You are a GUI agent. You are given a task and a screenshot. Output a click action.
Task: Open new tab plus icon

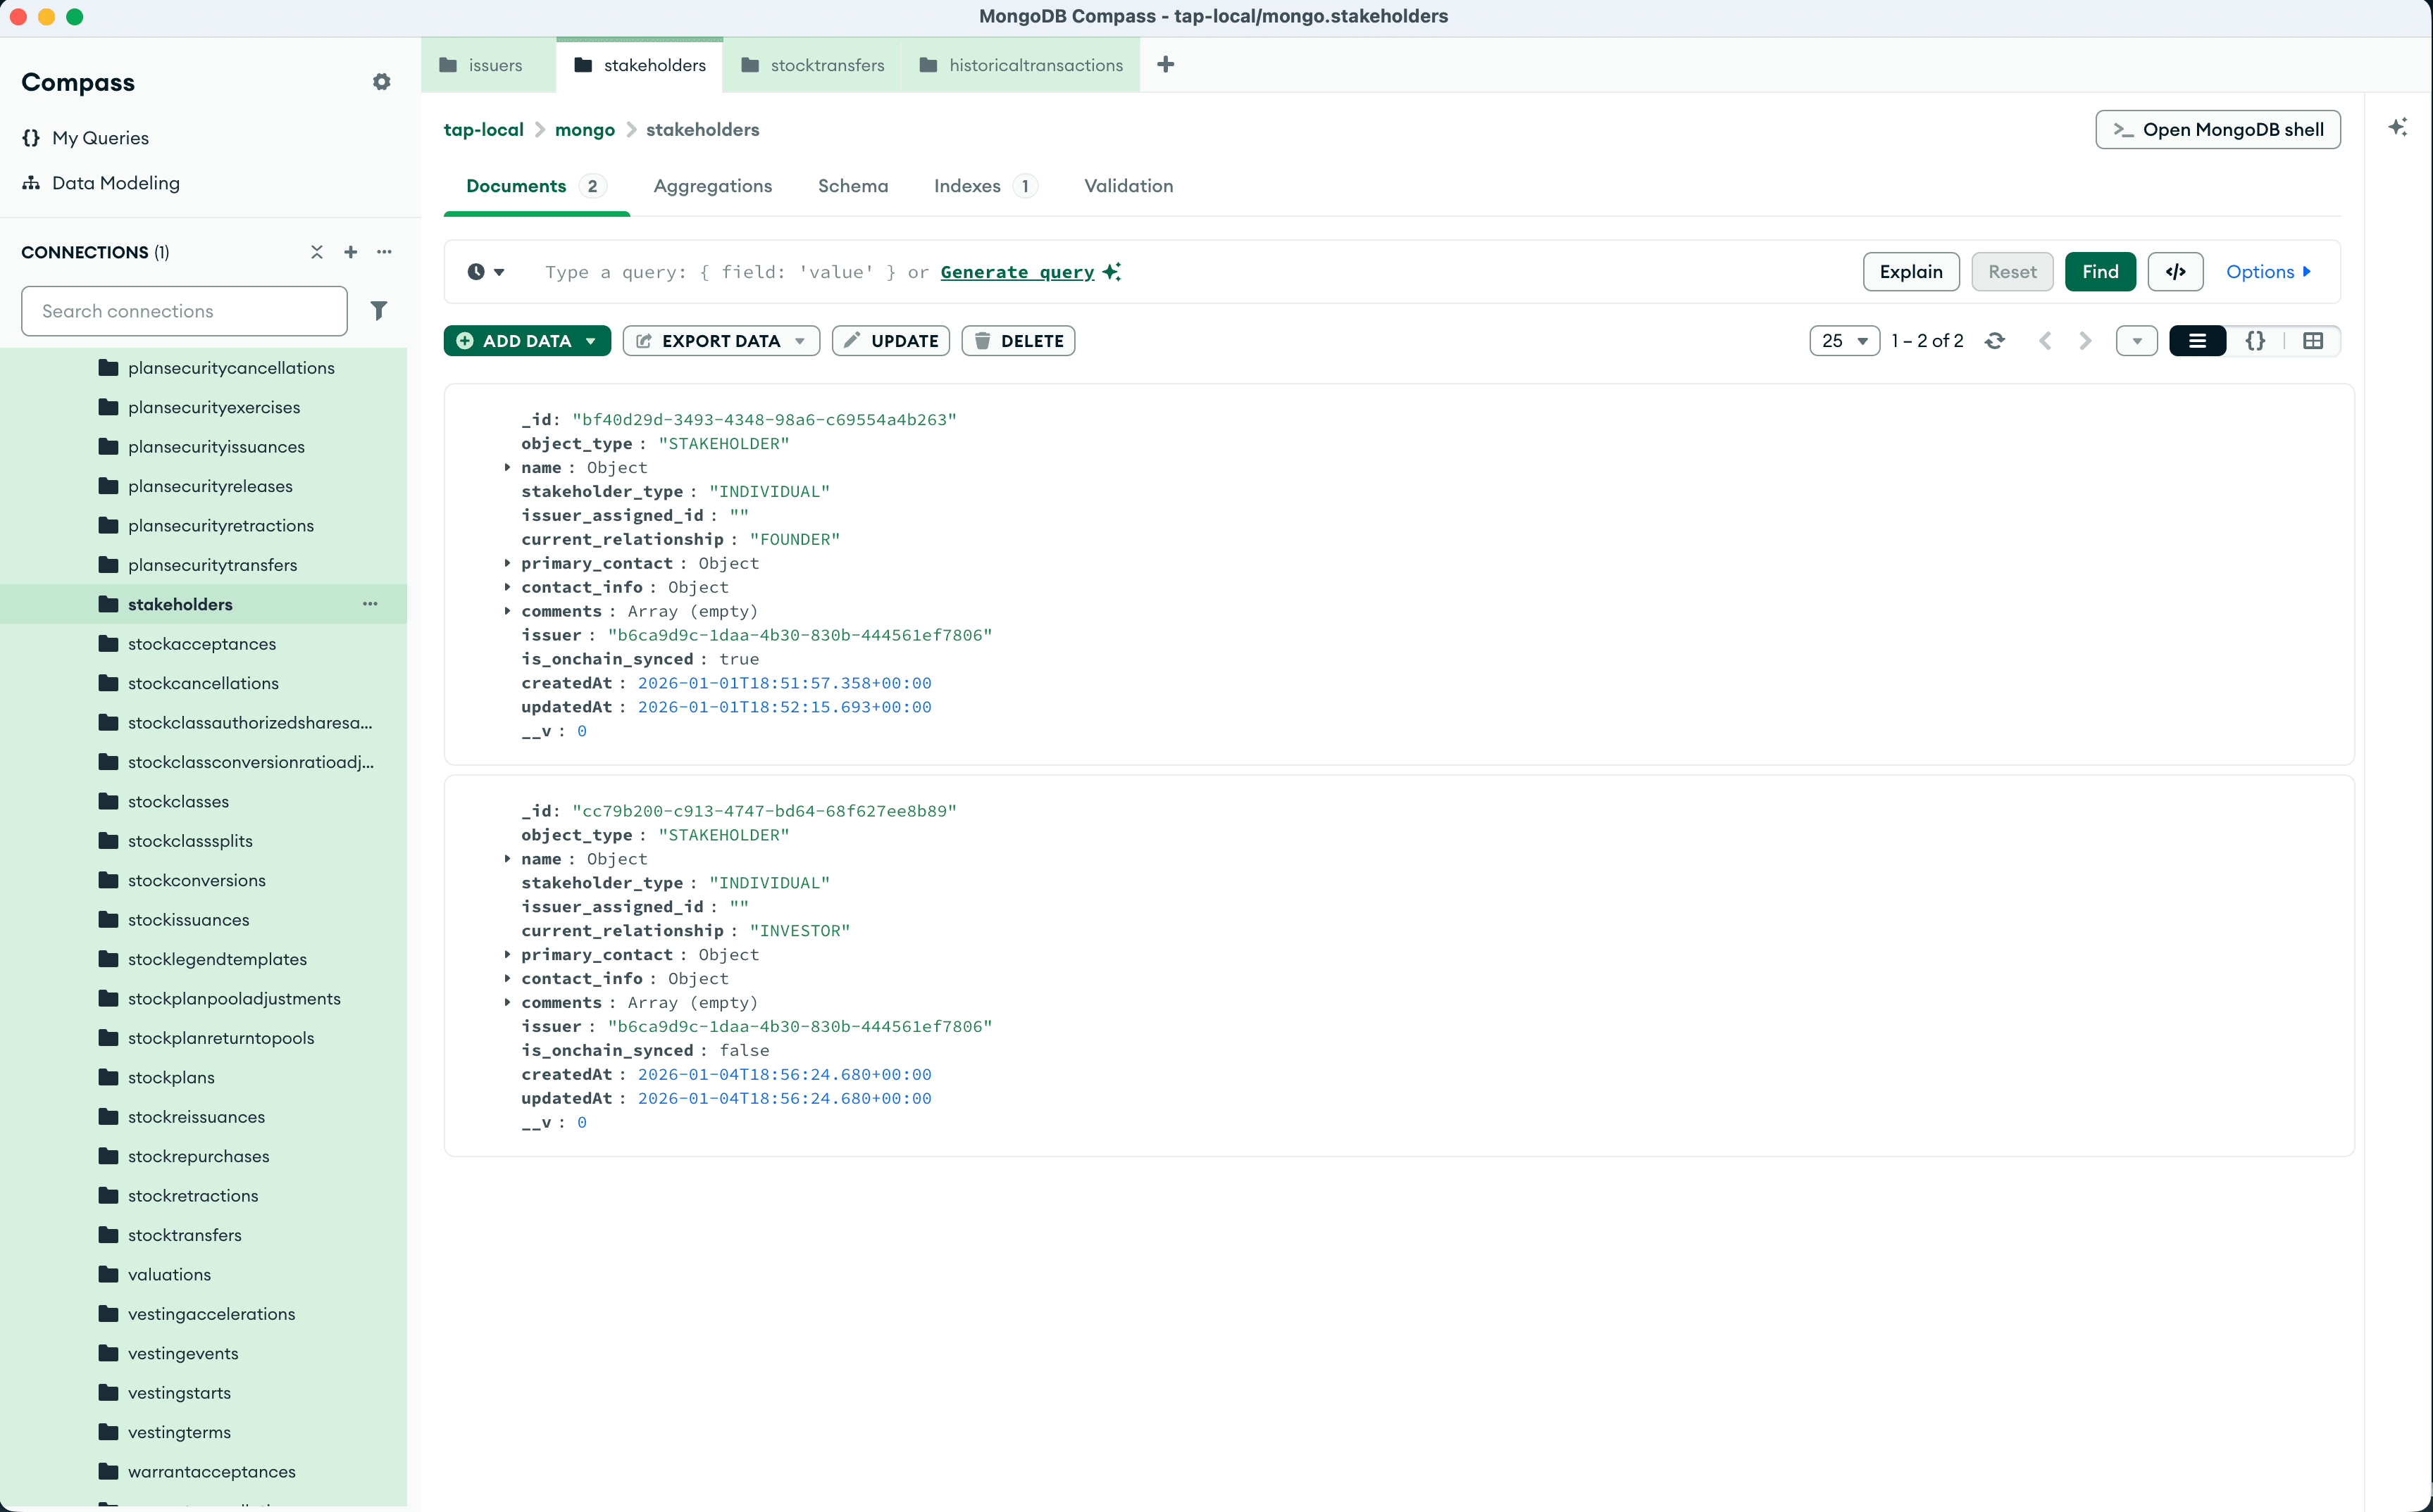tap(1166, 65)
